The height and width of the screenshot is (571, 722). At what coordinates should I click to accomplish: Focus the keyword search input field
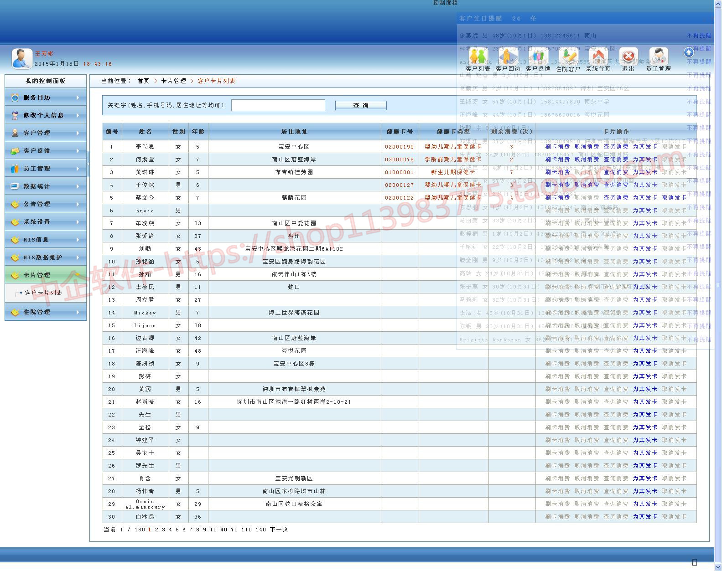(278, 105)
